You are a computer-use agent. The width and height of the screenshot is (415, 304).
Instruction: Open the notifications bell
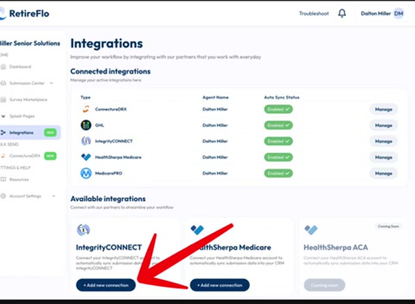click(x=342, y=13)
